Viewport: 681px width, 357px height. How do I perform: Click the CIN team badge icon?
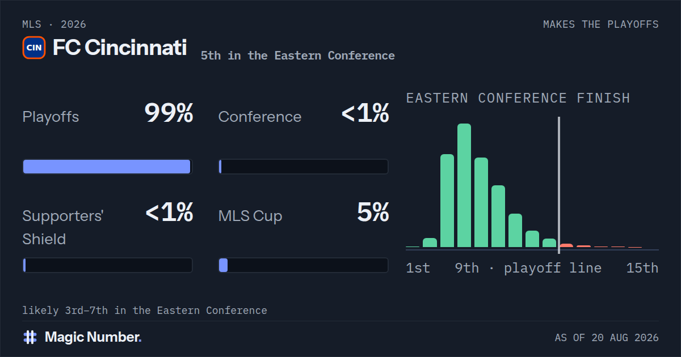pos(34,48)
